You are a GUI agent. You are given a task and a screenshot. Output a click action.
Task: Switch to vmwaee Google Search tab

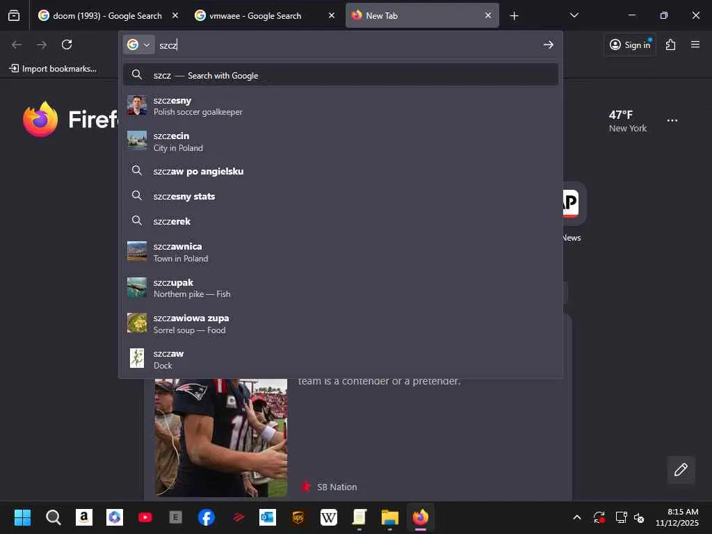265,16
